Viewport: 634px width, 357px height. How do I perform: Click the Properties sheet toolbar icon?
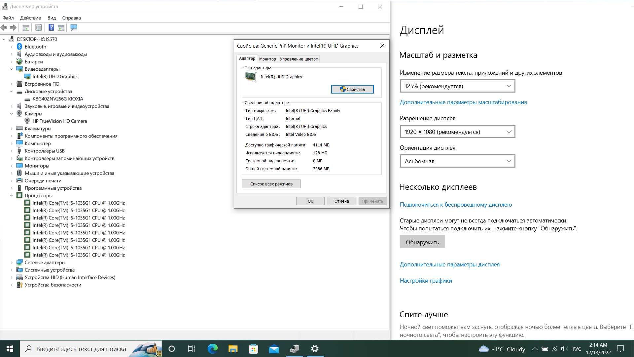point(39,28)
